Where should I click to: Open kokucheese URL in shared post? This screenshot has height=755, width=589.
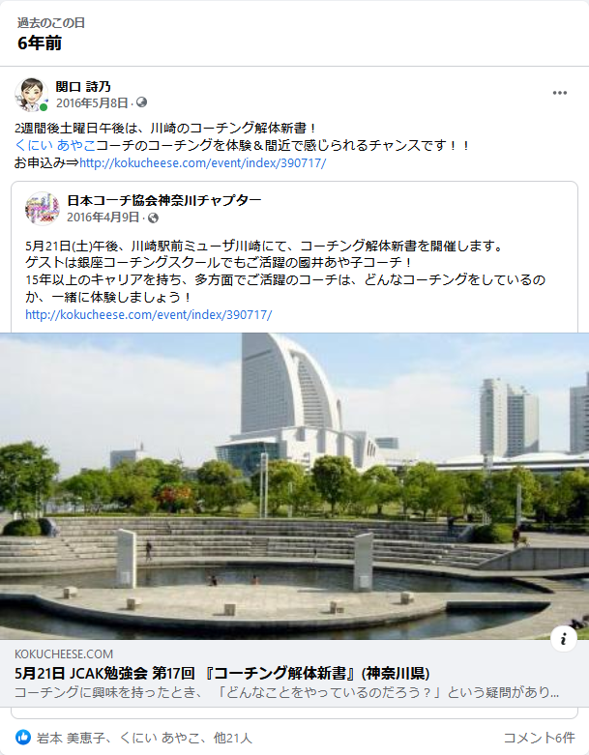[x=149, y=315]
